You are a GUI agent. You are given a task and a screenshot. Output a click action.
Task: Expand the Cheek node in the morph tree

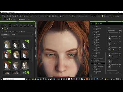(94, 34)
